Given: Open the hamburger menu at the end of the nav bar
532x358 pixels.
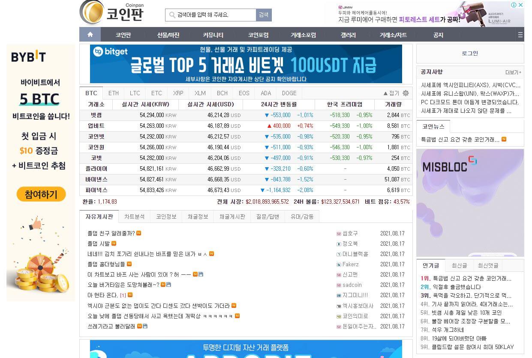Looking at the screenshot, I should tap(520, 35).
